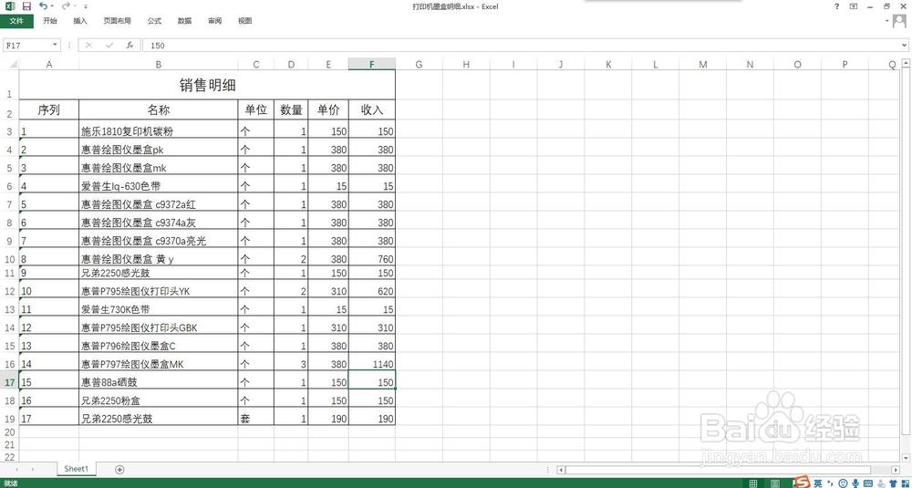Open the 文件 (File) menu
This screenshot has height=488, width=912.
16,21
